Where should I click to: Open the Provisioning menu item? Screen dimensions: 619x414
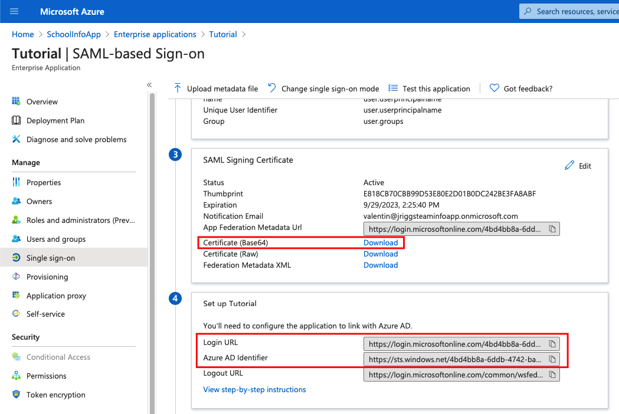click(47, 277)
